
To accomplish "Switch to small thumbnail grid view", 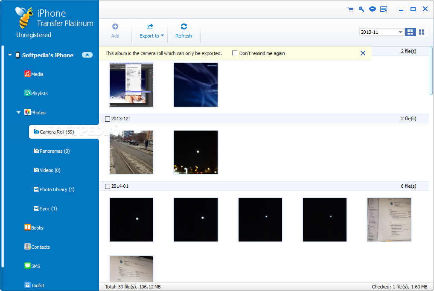I will click(422, 32).
